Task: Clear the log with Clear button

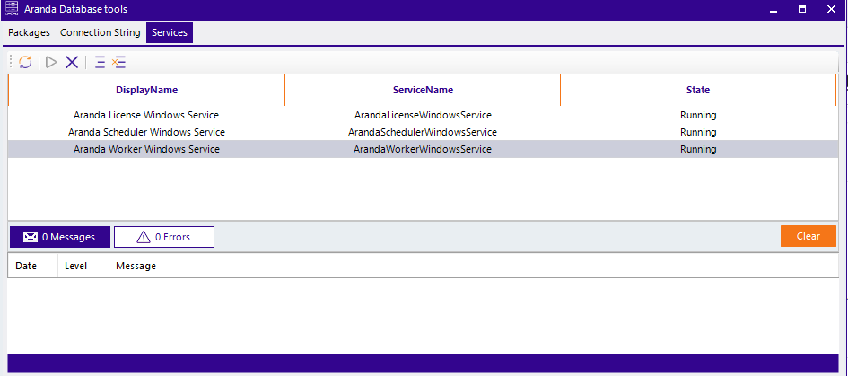Action: point(808,236)
